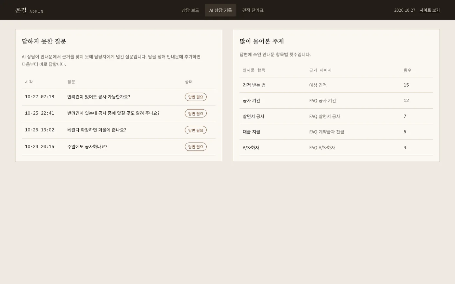
Task: Click timestamp 10-24 20:15
Action: point(39,147)
